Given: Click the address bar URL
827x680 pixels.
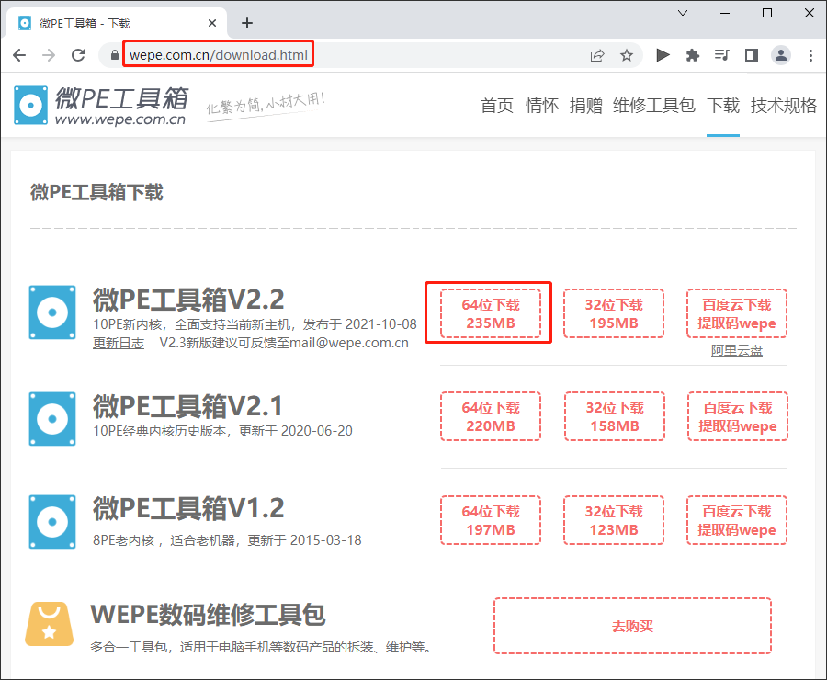Looking at the screenshot, I should (x=219, y=55).
